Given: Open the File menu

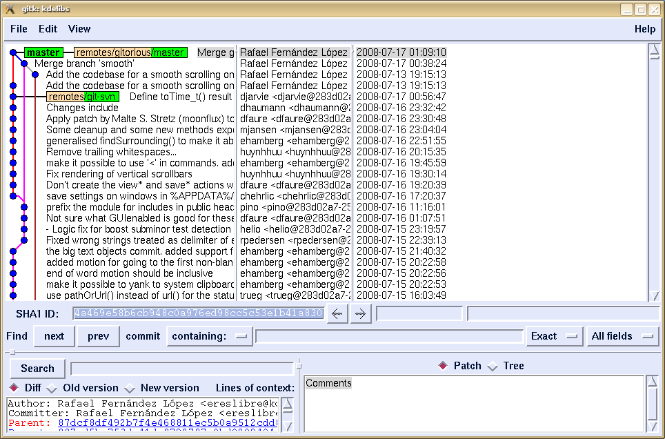Looking at the screenshot, I should tap(19, 29).
